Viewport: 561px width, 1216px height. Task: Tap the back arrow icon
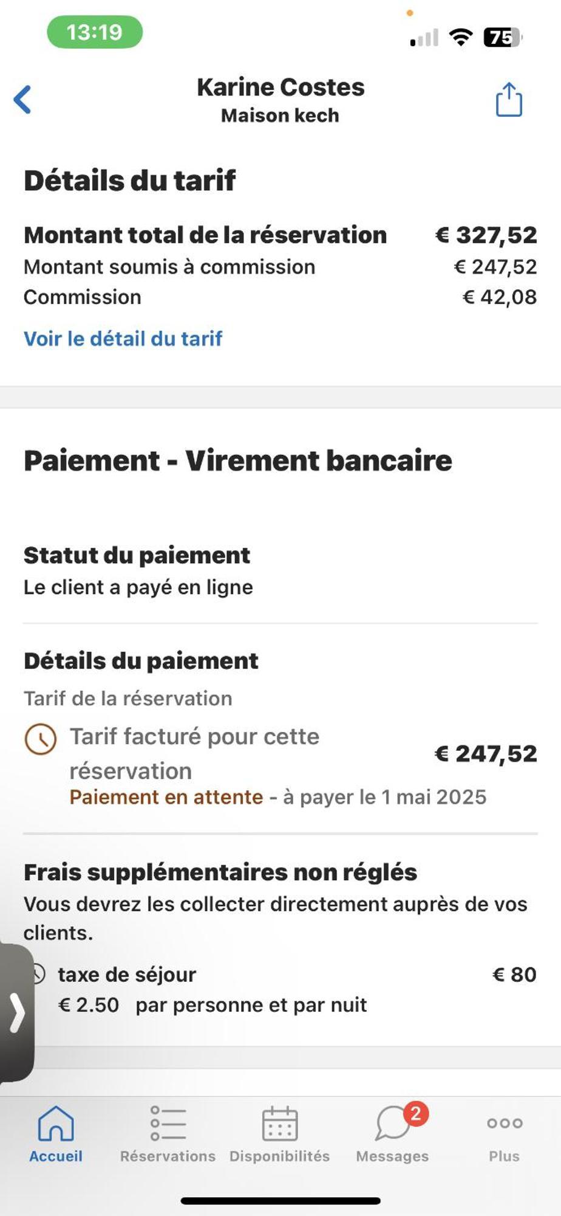(x=22, y=100)
